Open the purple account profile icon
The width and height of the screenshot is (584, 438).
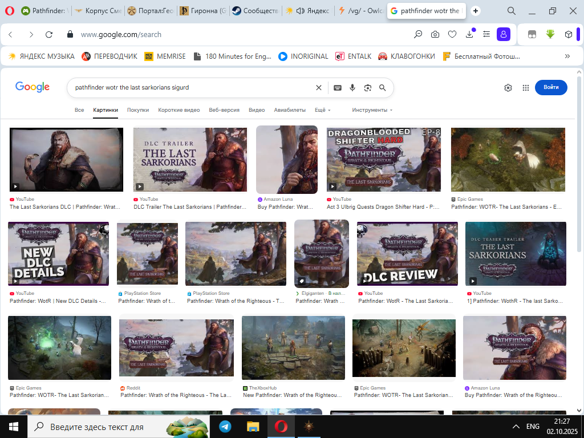click(504, 34)
